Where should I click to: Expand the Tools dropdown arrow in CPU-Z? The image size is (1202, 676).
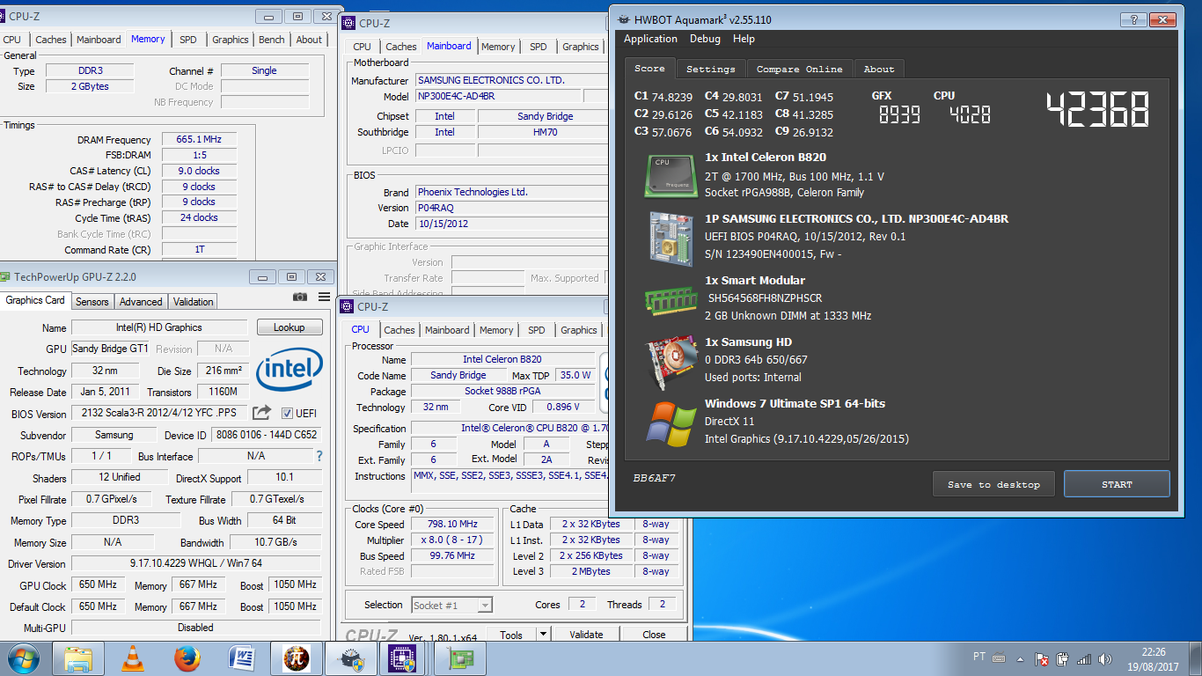(543, 635)
